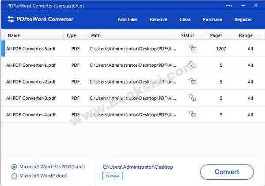Minimize the PDFtoWord Converter window
The width and height of the screenshot is (265, 186).
[x=242, y=6]
